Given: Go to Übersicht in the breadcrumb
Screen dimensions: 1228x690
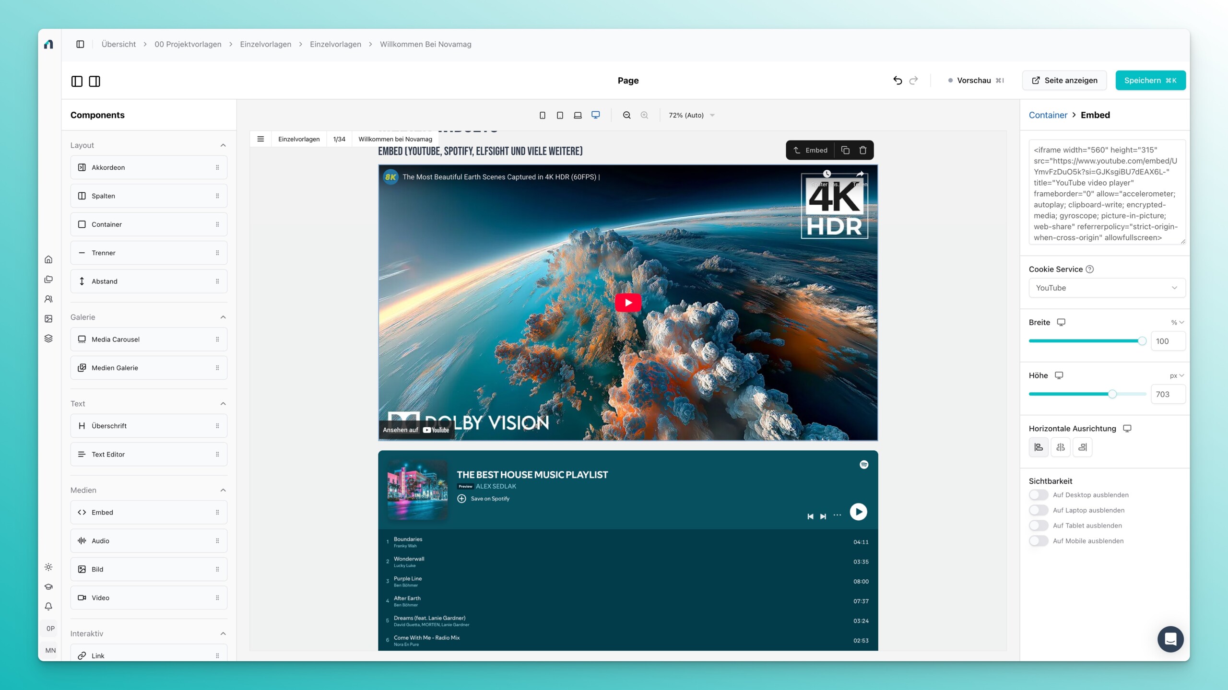Looking at the screenshot, I should pyautogui.click(x=118, y=44).
